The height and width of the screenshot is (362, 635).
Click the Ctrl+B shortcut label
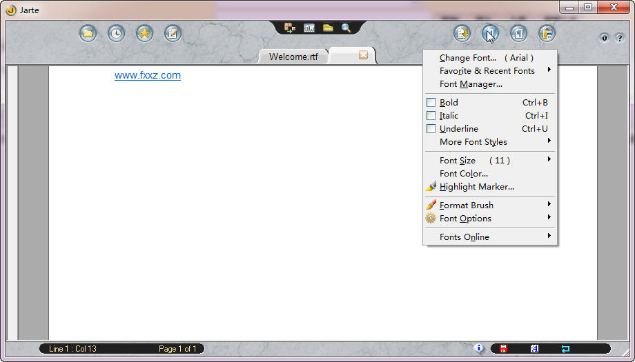tap(535, 103)
